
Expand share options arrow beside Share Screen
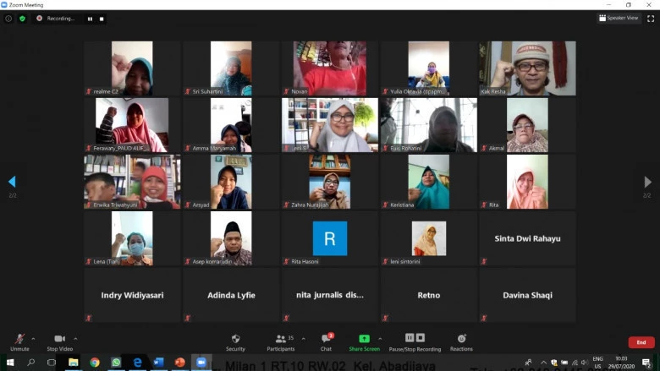[x=380, y=339]
